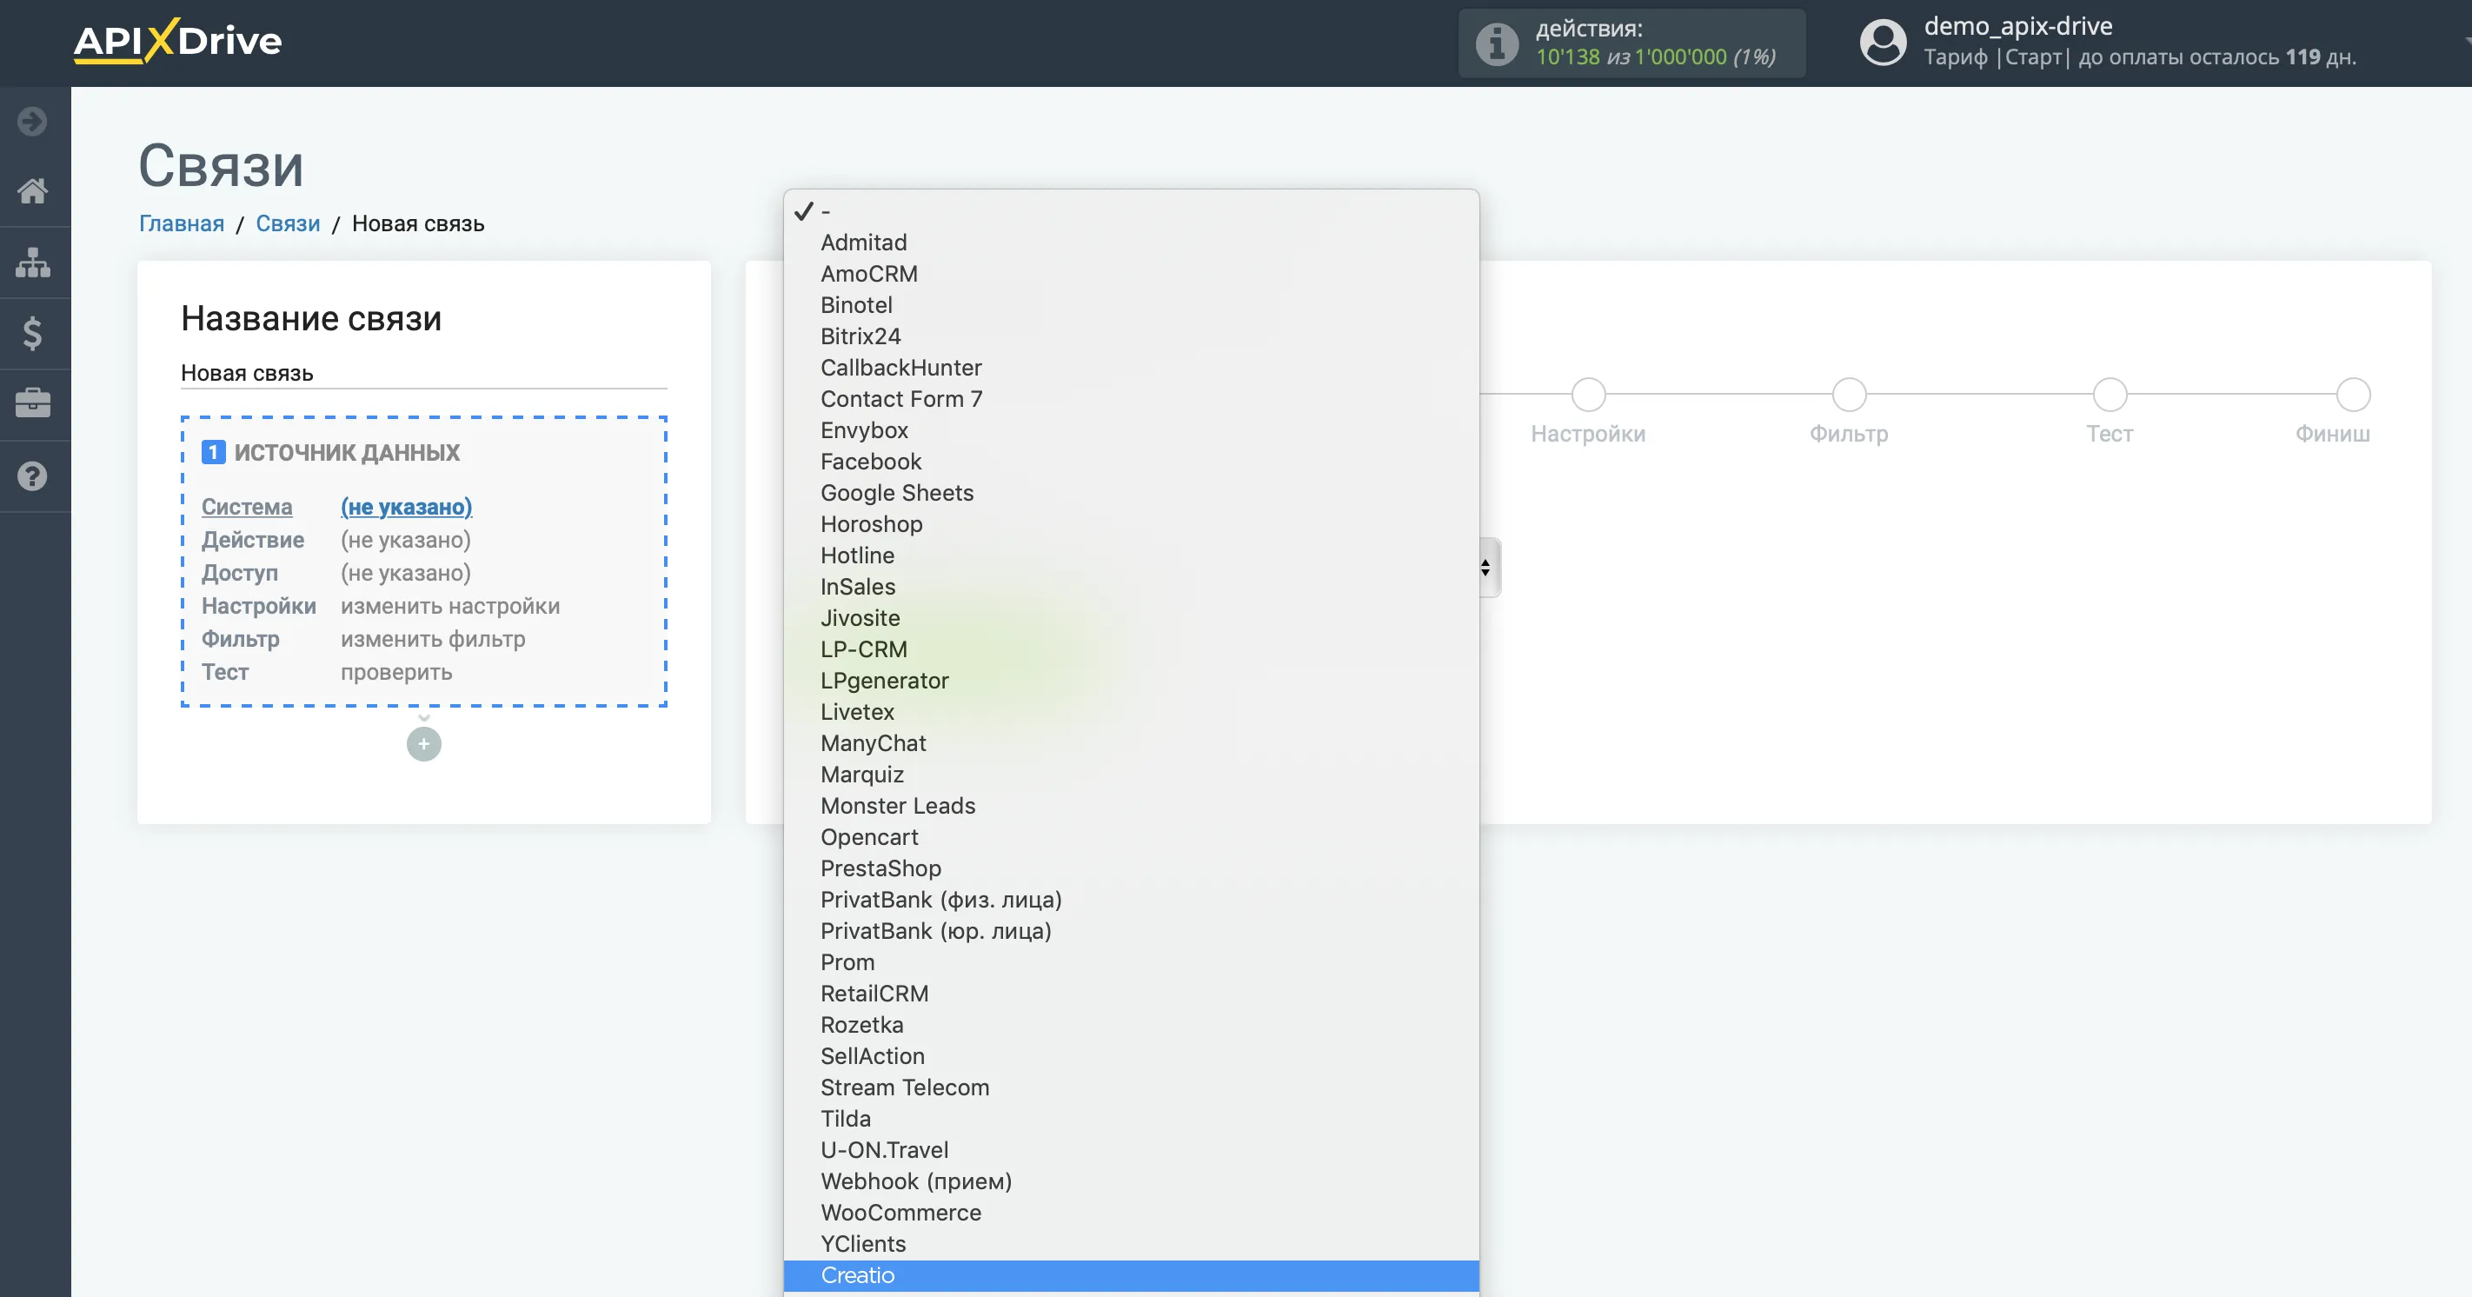Open briefcase icon in sidebar
This screenshot has height=1297, width=2472.
[33, 403]
